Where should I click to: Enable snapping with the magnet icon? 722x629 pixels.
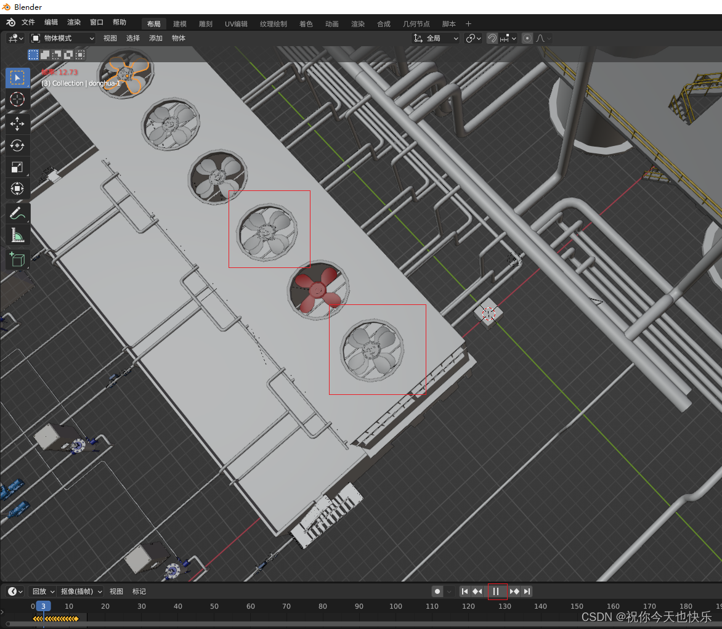click(x=491, y=38)
